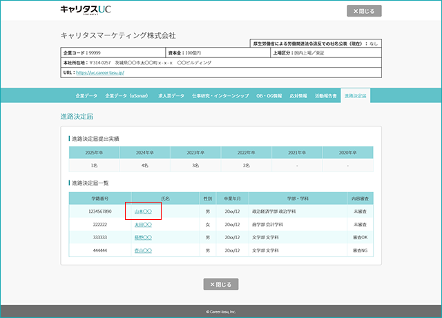Viewport: 442px width, 318px height.
Task: Click the 学部・学科 column header
Action: (x=298, y=198)
